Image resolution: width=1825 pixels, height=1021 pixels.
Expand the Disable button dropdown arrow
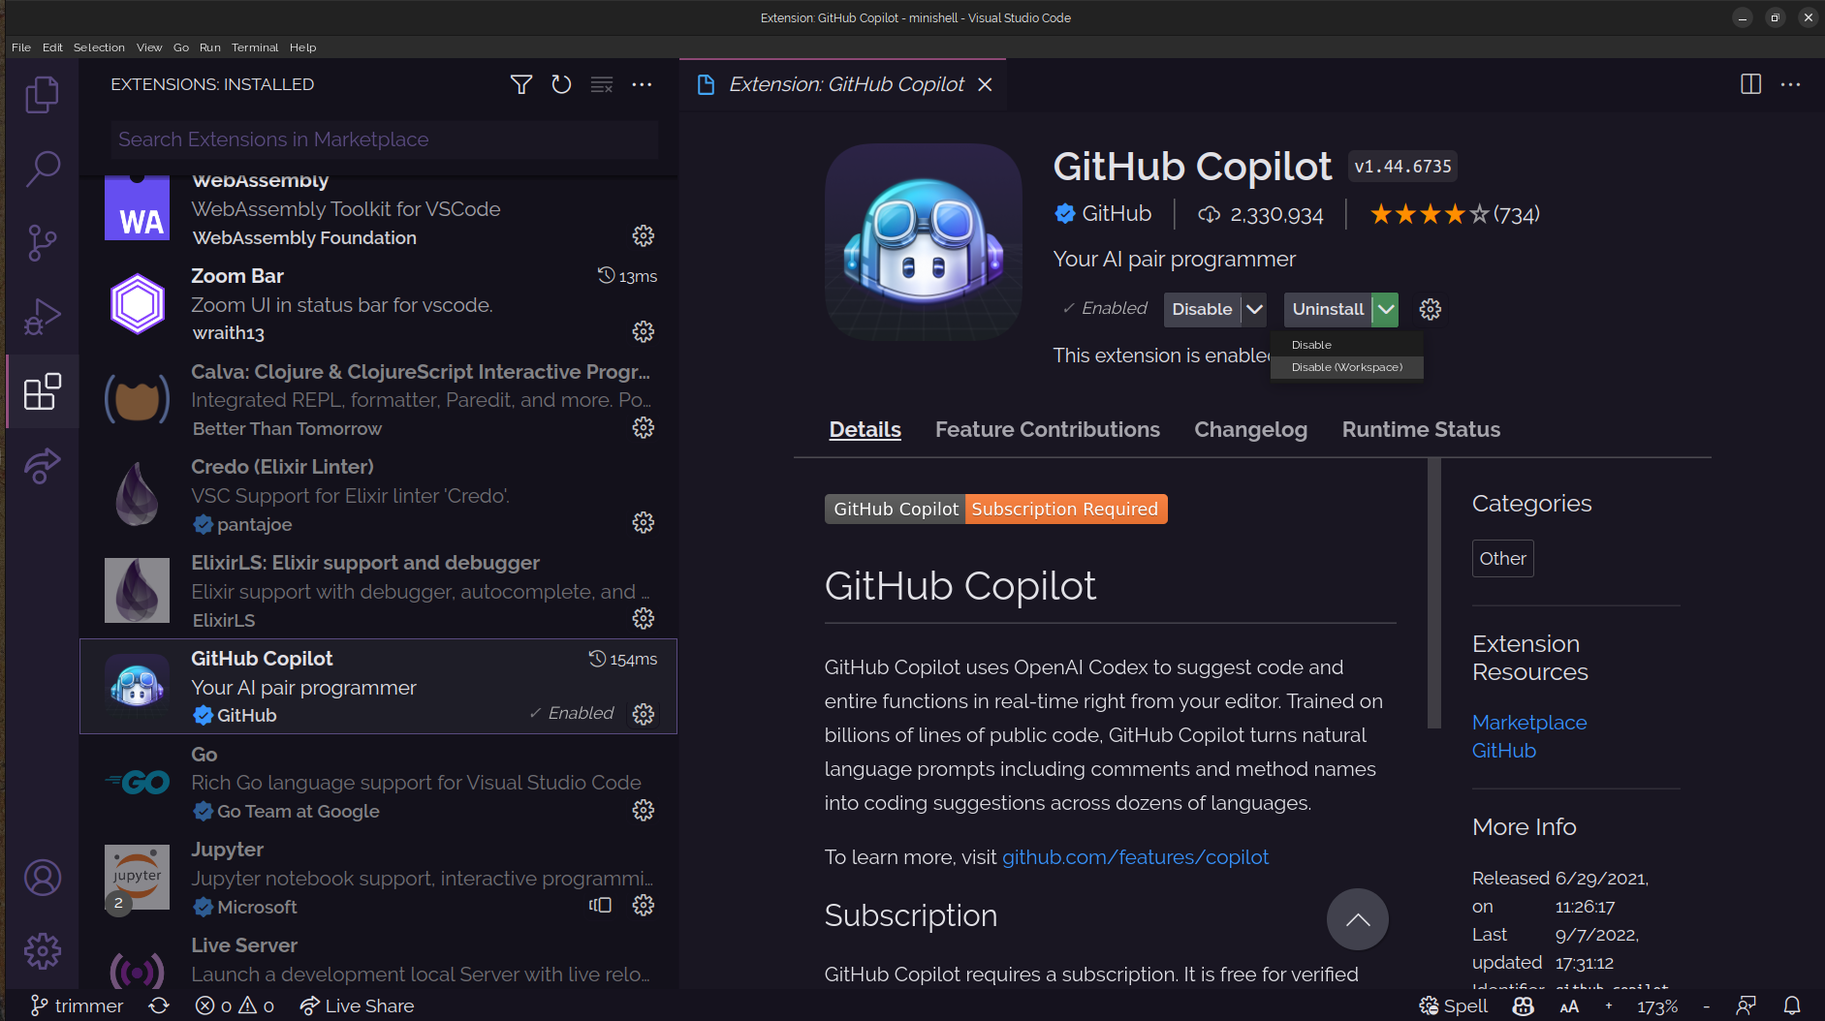[x=1254, y=309]
